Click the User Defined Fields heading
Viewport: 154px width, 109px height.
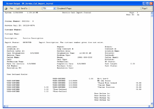18,74
